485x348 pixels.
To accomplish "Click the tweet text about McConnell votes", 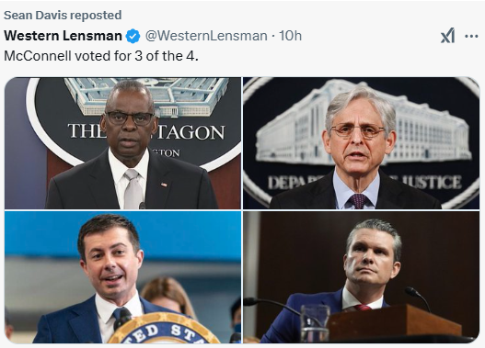I will point(101,56).
